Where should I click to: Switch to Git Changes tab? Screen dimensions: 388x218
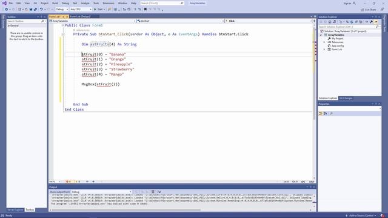tap(346, 98)
